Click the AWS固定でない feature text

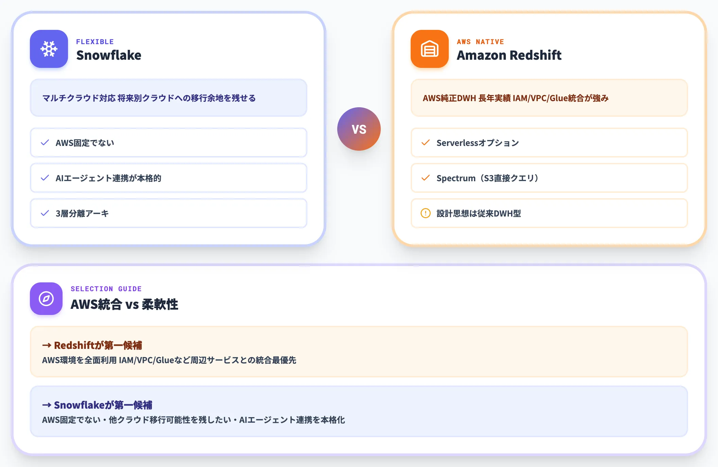tap(85, 143)
